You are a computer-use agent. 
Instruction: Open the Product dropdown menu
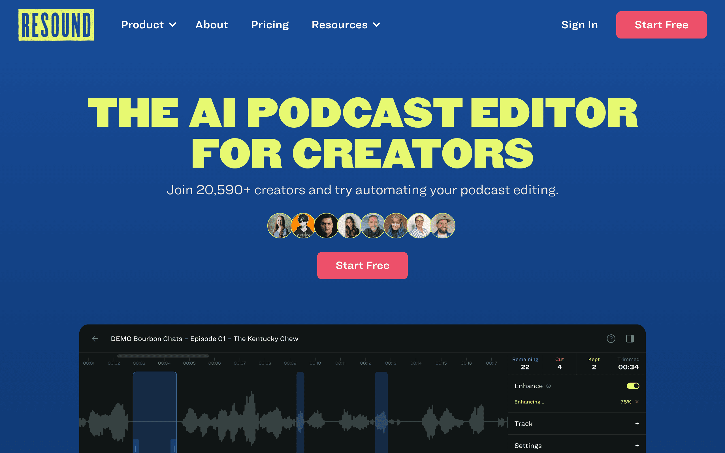pyautogui.click(x=149, y=25)
